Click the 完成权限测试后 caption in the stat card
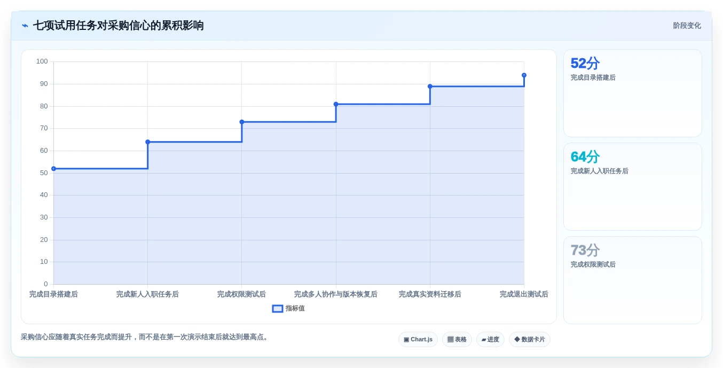The height and width of the screenshot is (368, 723). click(x=593, y=264)
